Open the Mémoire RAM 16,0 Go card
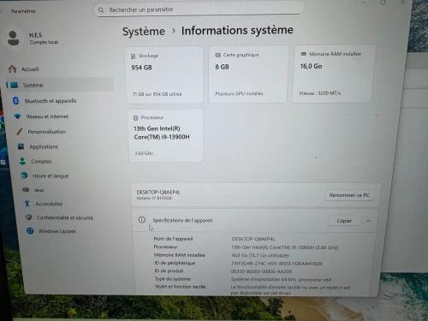428x321 pixels. (333, 74)
